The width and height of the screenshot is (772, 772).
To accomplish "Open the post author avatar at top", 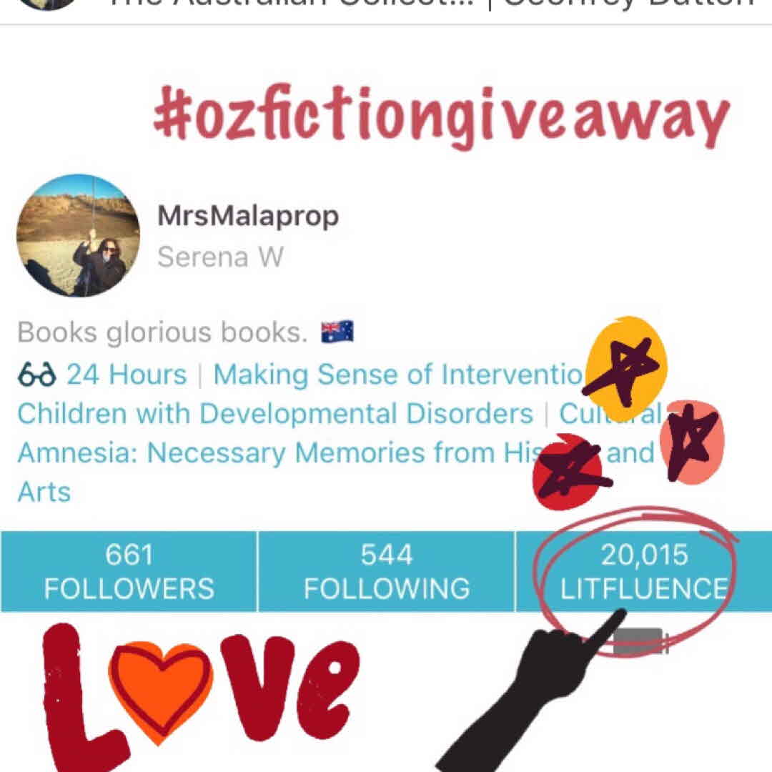I will point(47,5).
